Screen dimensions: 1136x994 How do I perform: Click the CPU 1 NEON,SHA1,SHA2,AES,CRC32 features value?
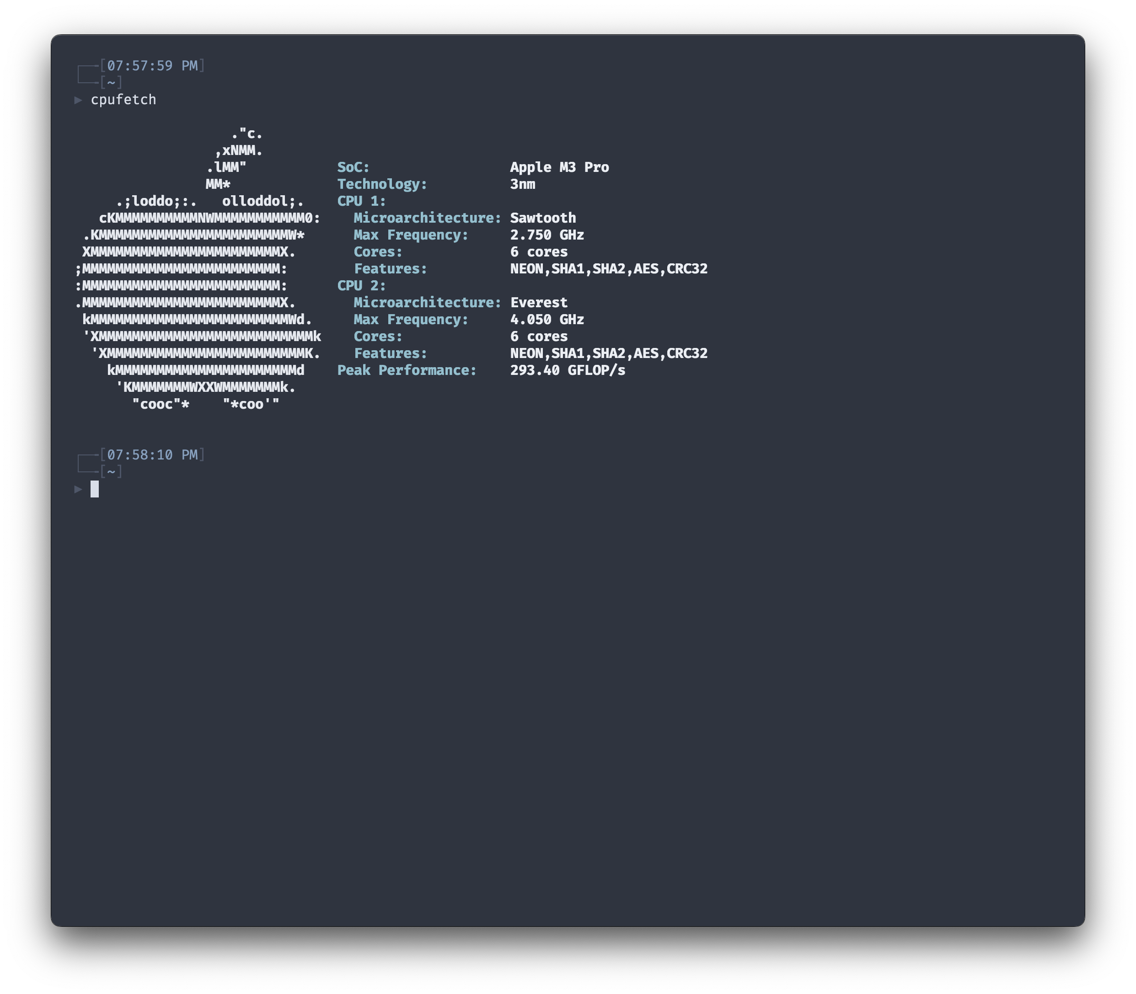609,269
